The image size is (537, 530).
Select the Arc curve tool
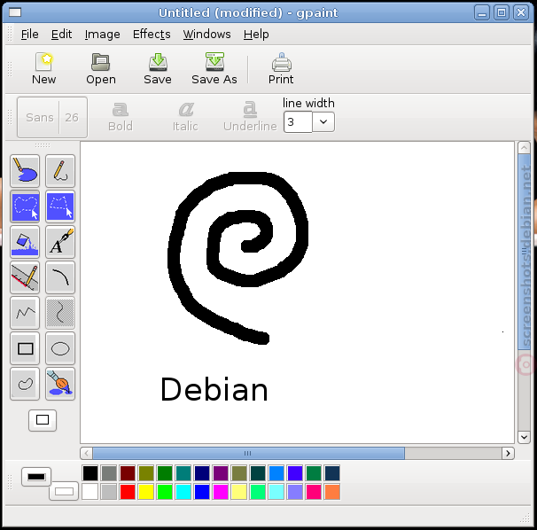[60, 277]
